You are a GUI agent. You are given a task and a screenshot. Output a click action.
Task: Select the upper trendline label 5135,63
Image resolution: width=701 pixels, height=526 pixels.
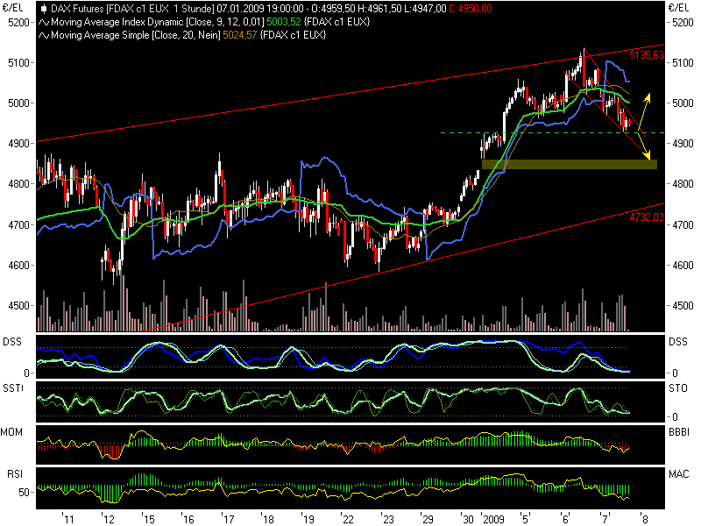[x=645, y=54]
